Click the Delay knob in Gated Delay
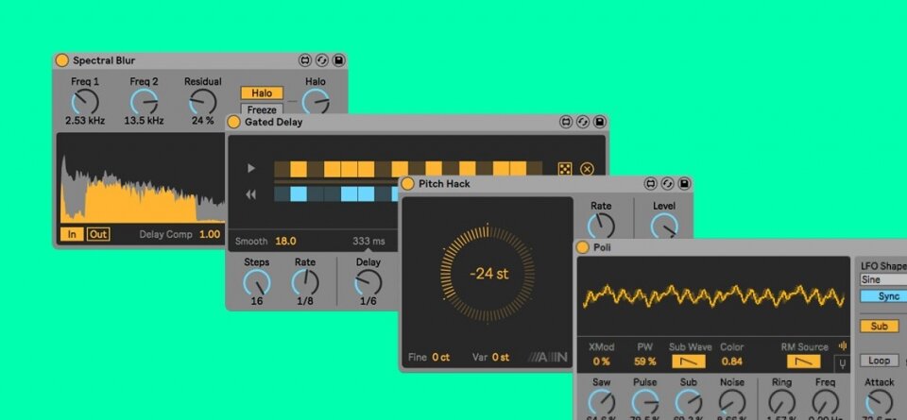 (368, 282)
